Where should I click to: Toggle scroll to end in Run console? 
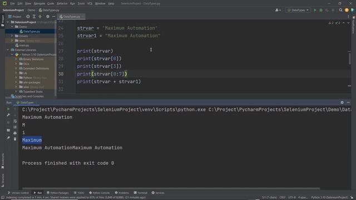(15, 127)
